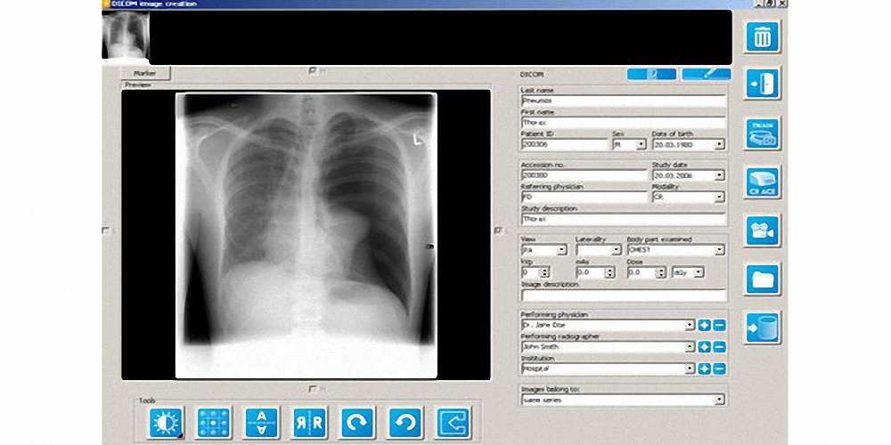Click the blue button left of pencil
The height and width of the screenshot is (445, 891).
coord(652,74)
